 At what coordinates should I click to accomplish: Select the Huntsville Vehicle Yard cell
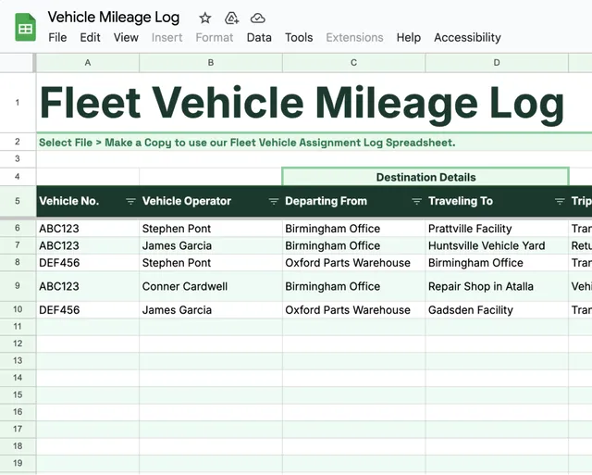tap(497, 245)
